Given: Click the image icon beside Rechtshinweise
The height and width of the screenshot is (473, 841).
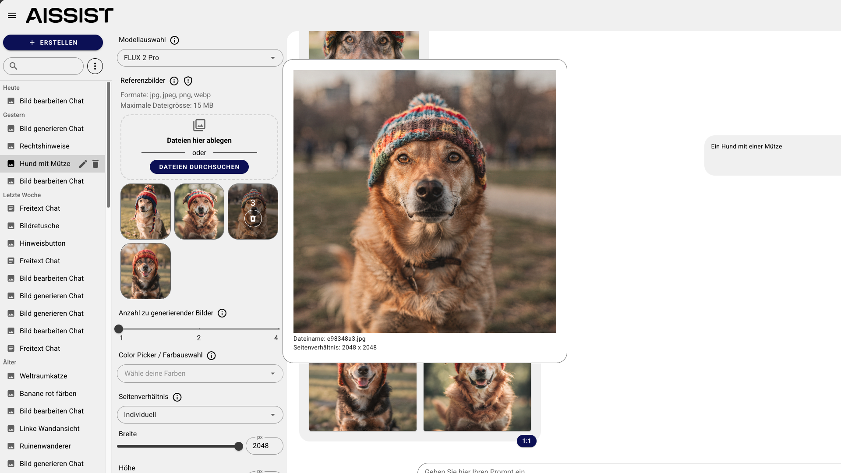Looking at the screenshot, I should pyautogui.click(x=11, y=146).
